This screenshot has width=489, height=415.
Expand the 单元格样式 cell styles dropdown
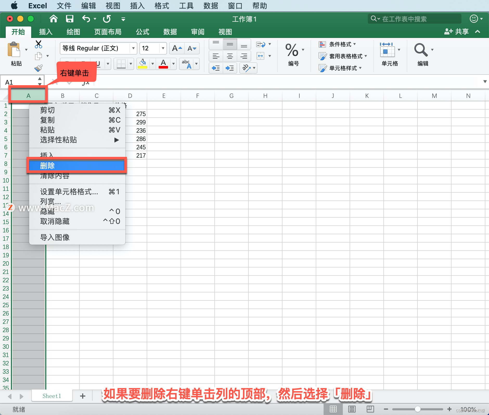click(361, 68)
